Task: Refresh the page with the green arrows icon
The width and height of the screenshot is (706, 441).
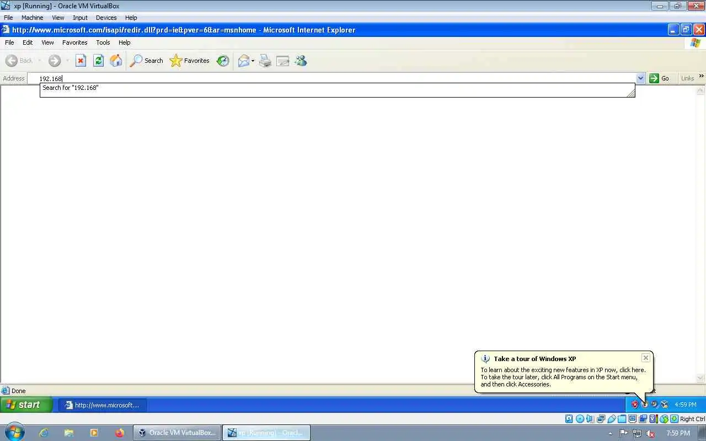Action: (x=98, y=61)
